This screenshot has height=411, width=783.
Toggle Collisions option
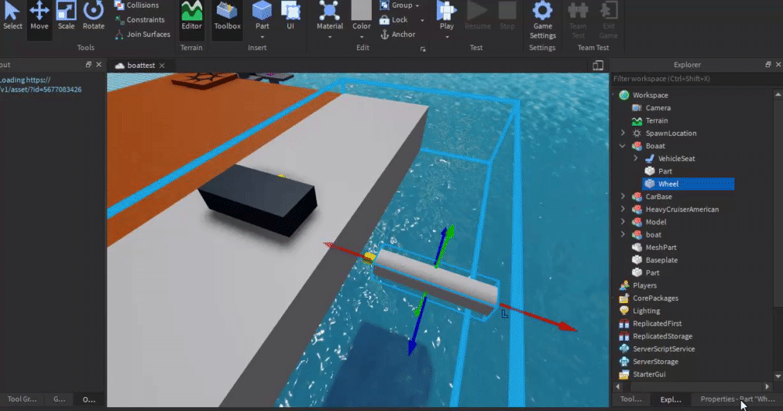(x=136, y=5)
